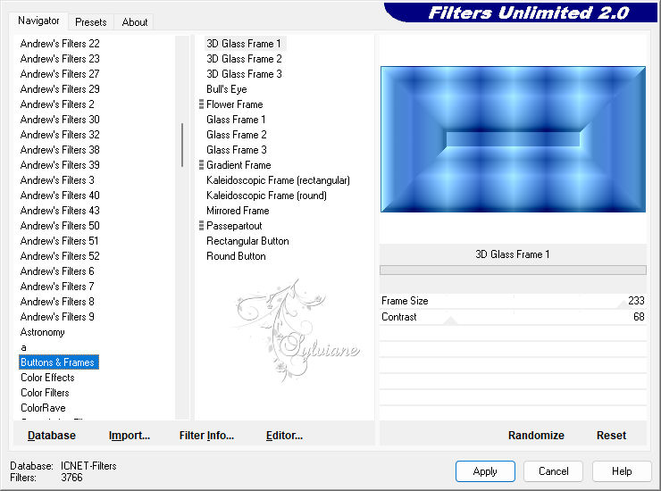The width and height of the screenshot is (661, 491).
Task: Click the Flower Frame settings marker icon
Action: click(x=201, y=104)
